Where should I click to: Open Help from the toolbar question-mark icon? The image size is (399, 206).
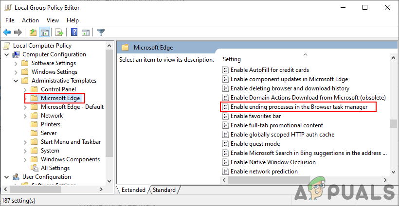click(74, 33)
